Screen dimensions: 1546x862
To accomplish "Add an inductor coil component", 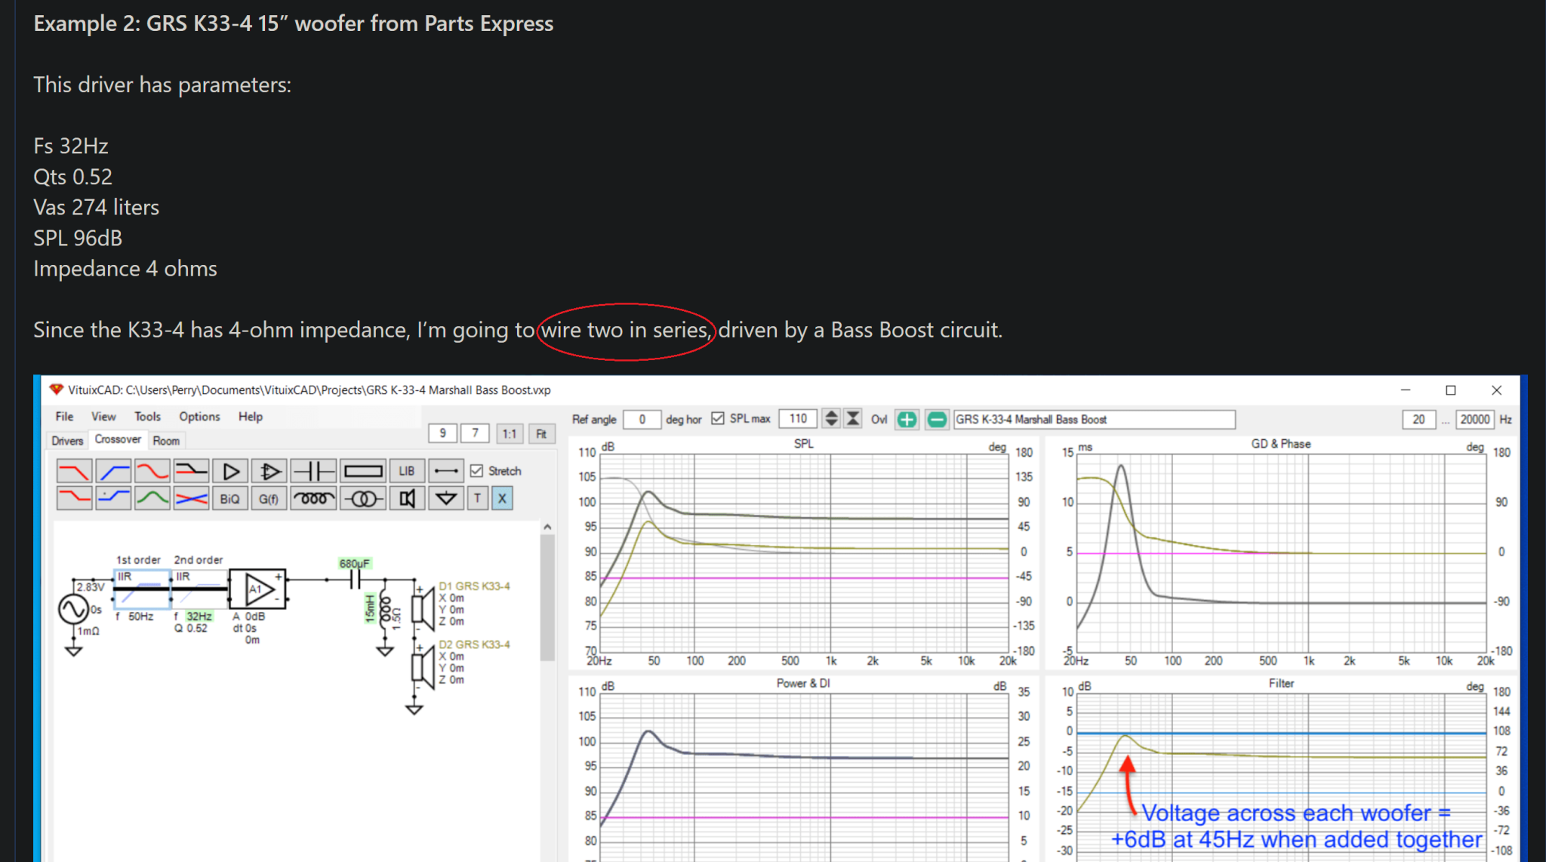I will (313, 498).
